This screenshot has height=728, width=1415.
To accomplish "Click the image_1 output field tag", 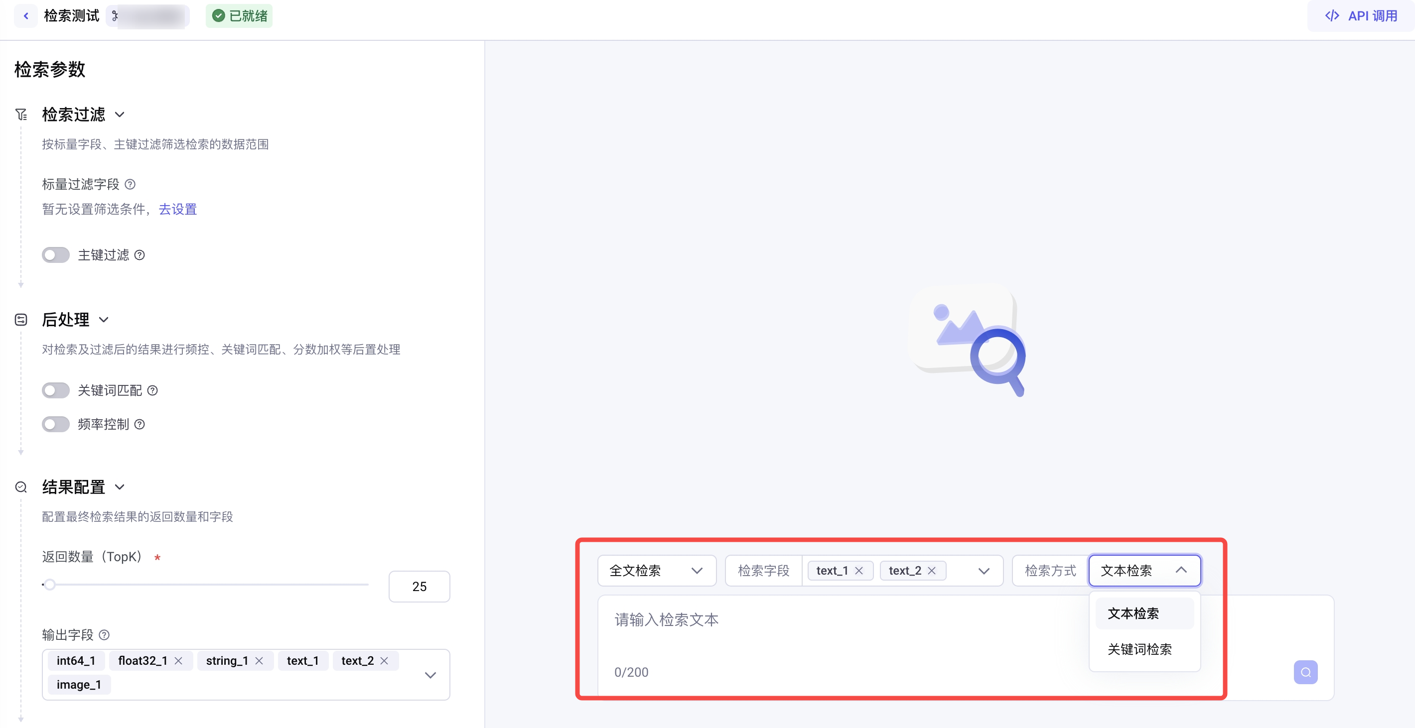I will tap(79, 685).
